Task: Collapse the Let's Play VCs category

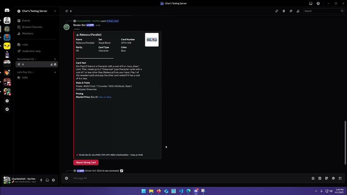Action: pyautogui.click(x=25, y=72)
